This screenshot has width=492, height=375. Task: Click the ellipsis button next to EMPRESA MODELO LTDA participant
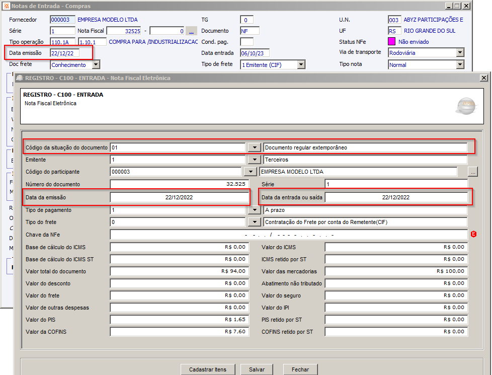(x=473, y=172)
